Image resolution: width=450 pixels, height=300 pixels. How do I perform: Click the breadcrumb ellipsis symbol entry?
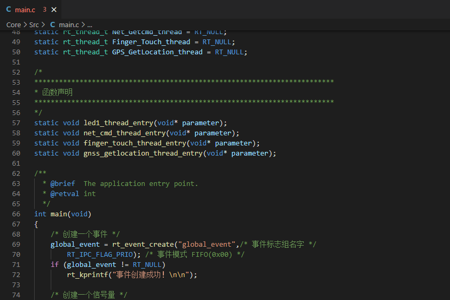[90, 25]
